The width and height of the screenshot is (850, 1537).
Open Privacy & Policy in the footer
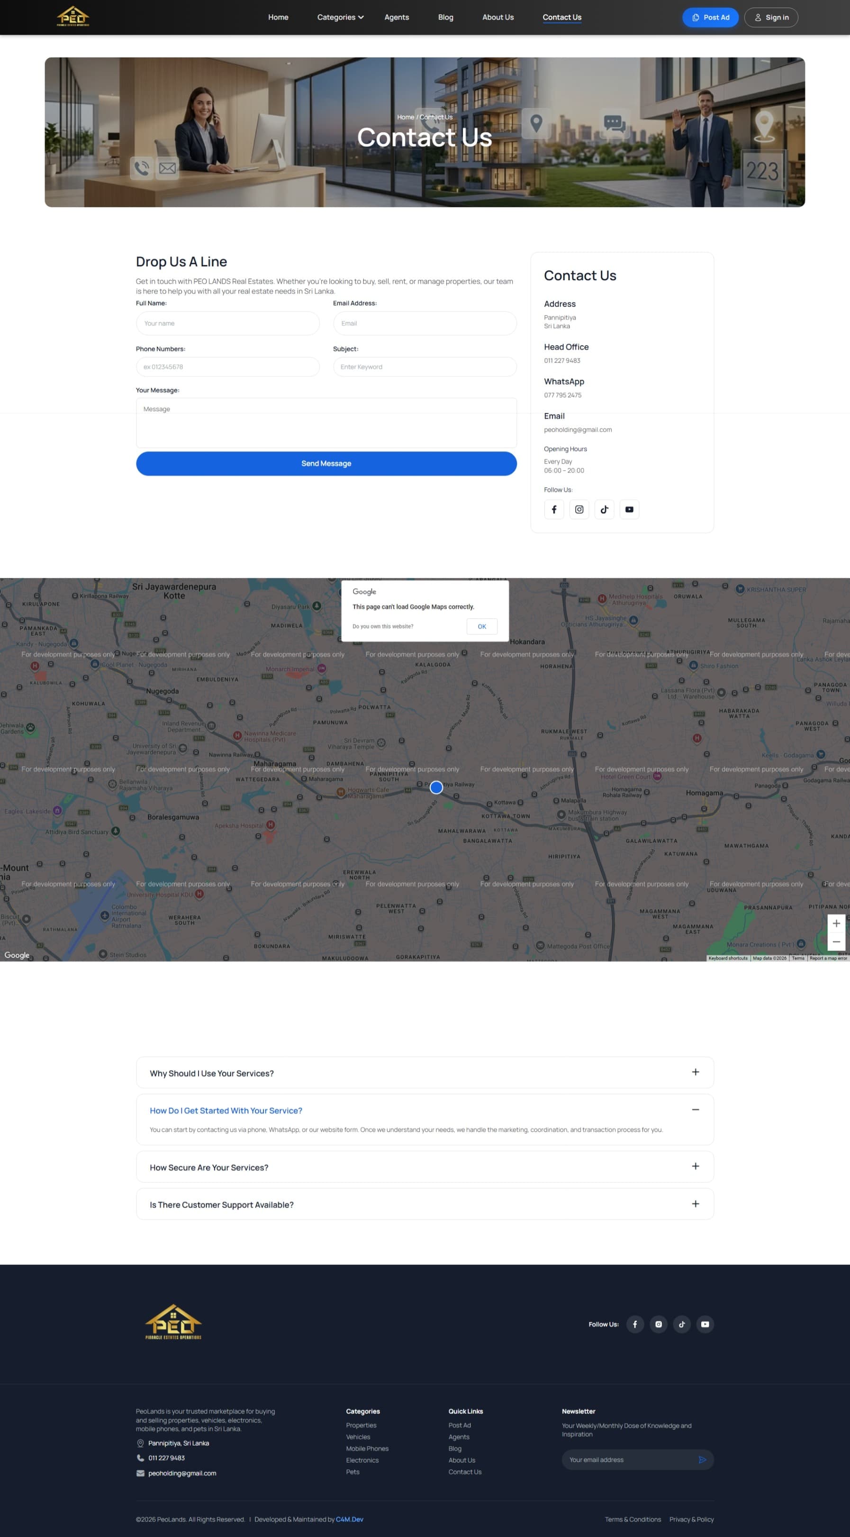pos(691,1520)
